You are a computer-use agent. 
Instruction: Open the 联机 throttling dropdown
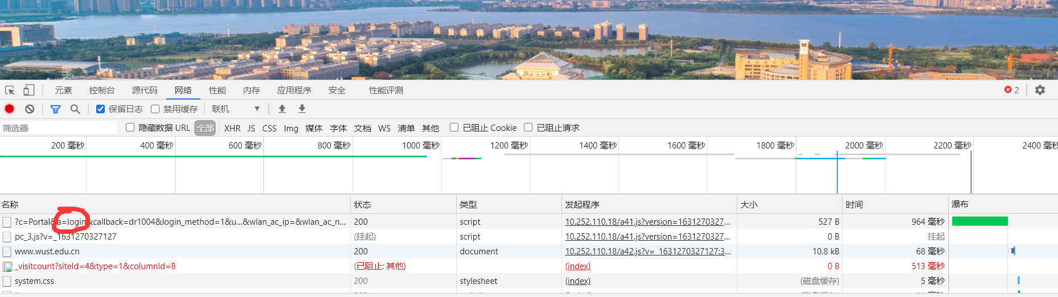pyautogui.click(x=236, y=109)
